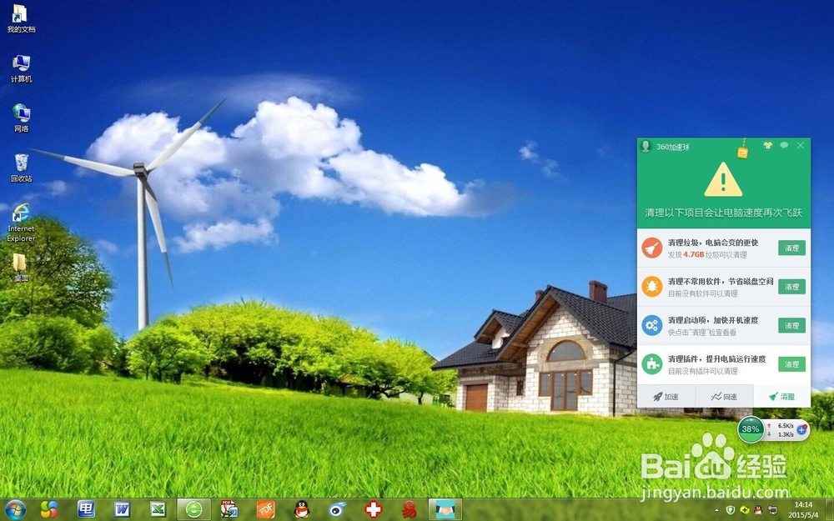
Task: Click the colorful pinwheel taskbar icon
Action: [49, 510]
